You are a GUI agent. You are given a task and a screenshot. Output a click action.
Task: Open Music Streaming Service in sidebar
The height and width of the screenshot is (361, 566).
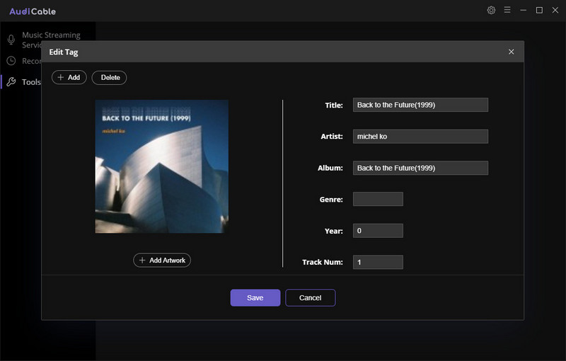click(x=51, y=40)
